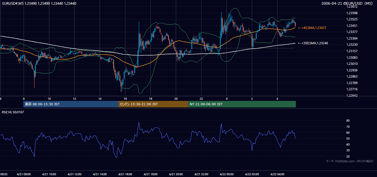Click the 4/22 04:00 time label

coord(277,174)
